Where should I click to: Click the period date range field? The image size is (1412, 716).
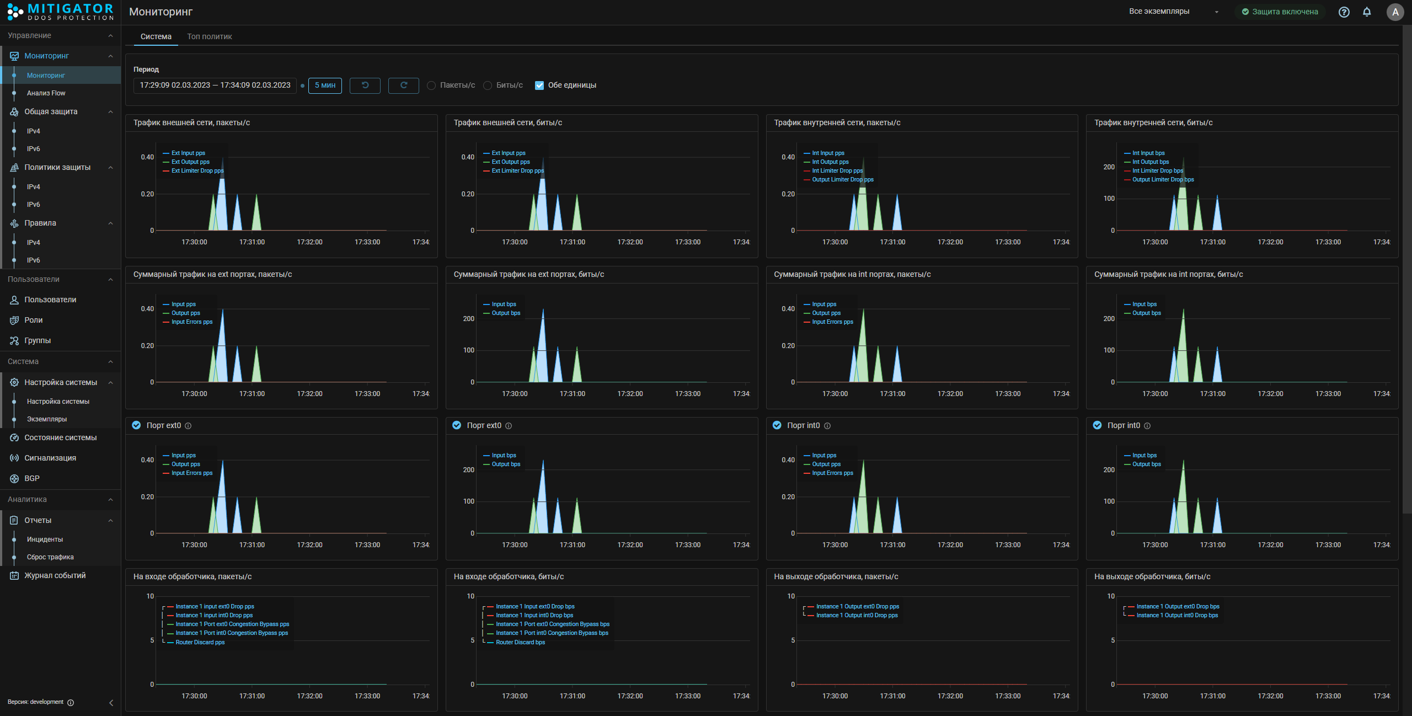pos(215,85)
